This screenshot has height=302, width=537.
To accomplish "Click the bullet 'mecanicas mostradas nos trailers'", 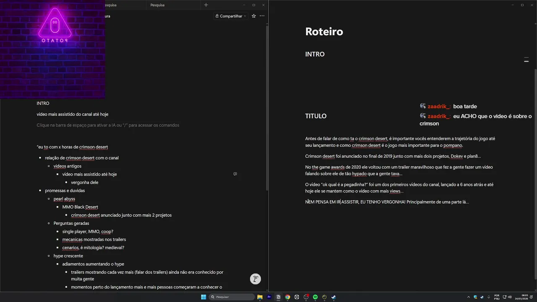I will [94, 240].
